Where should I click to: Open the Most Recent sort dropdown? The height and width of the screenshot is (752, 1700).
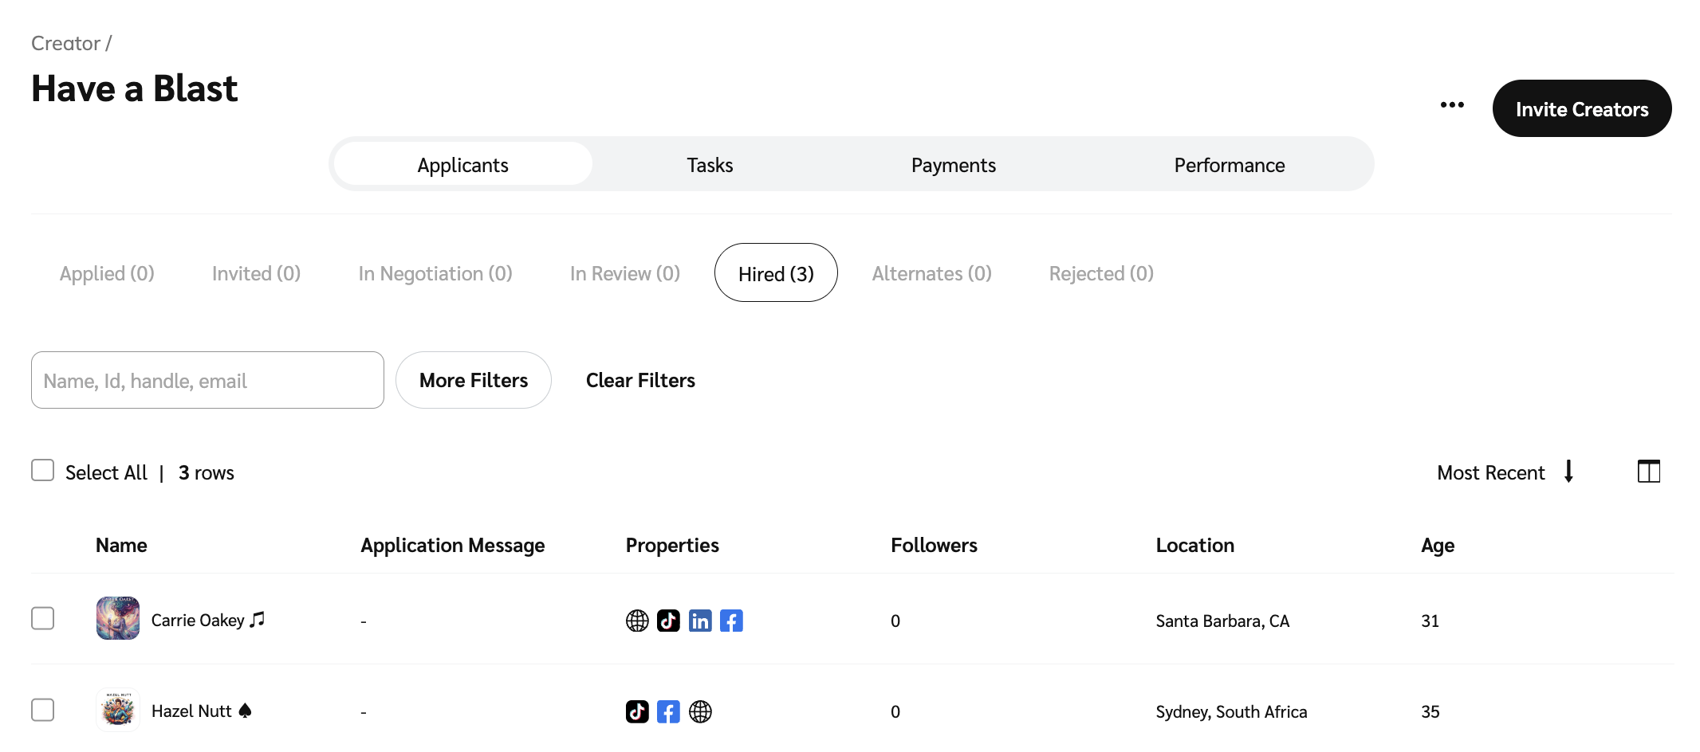click(x=1490, y=473)
